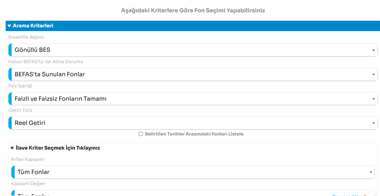
Task: Open the Emeklilik Rejimi dropdown showing Gönüllü BES
Action: click(x=186, y=50)
